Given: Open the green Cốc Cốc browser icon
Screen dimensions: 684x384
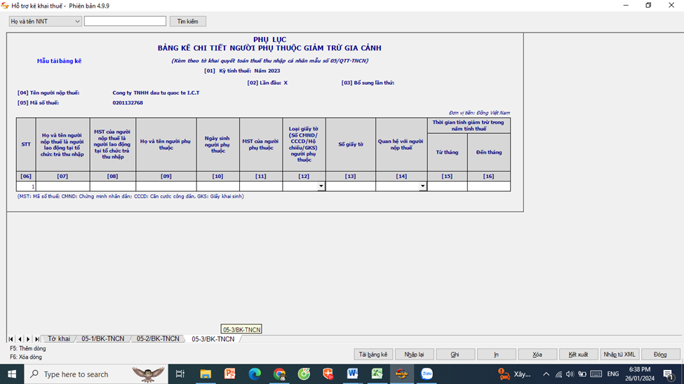Looking at the screenshot, I should click(x=304, y=374).
